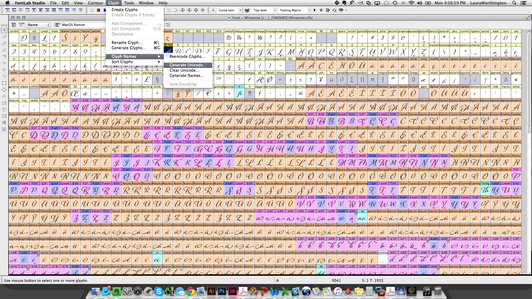
Task: Select the Edit pointer tool in left toolbox
Action: pyautogui.click(x=4, y=30)
